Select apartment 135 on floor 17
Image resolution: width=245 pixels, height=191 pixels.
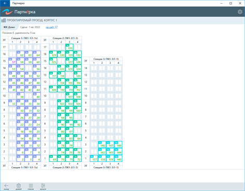pyautogui.click(x=69, y=47)
